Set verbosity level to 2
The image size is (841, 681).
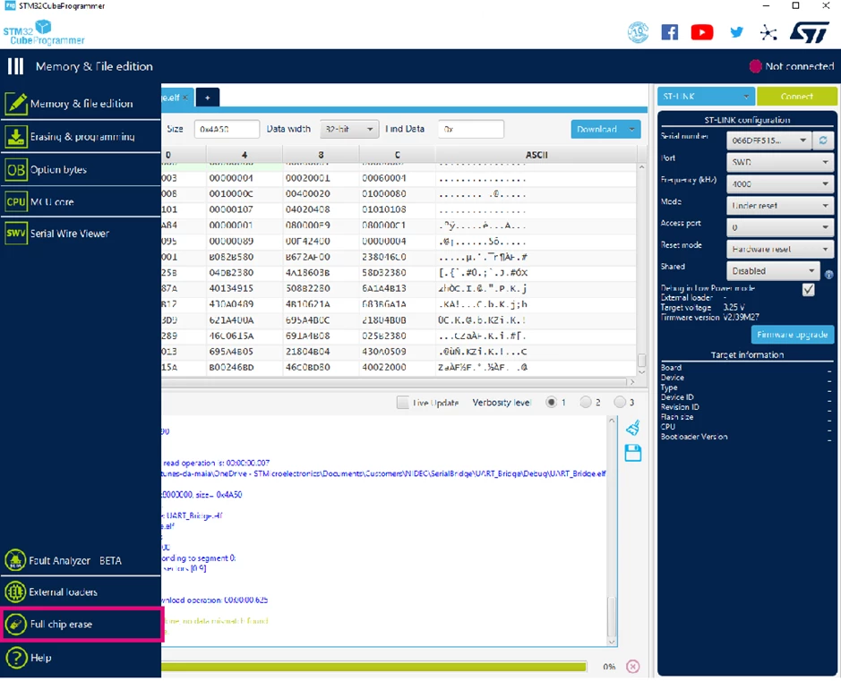point(586,403)
